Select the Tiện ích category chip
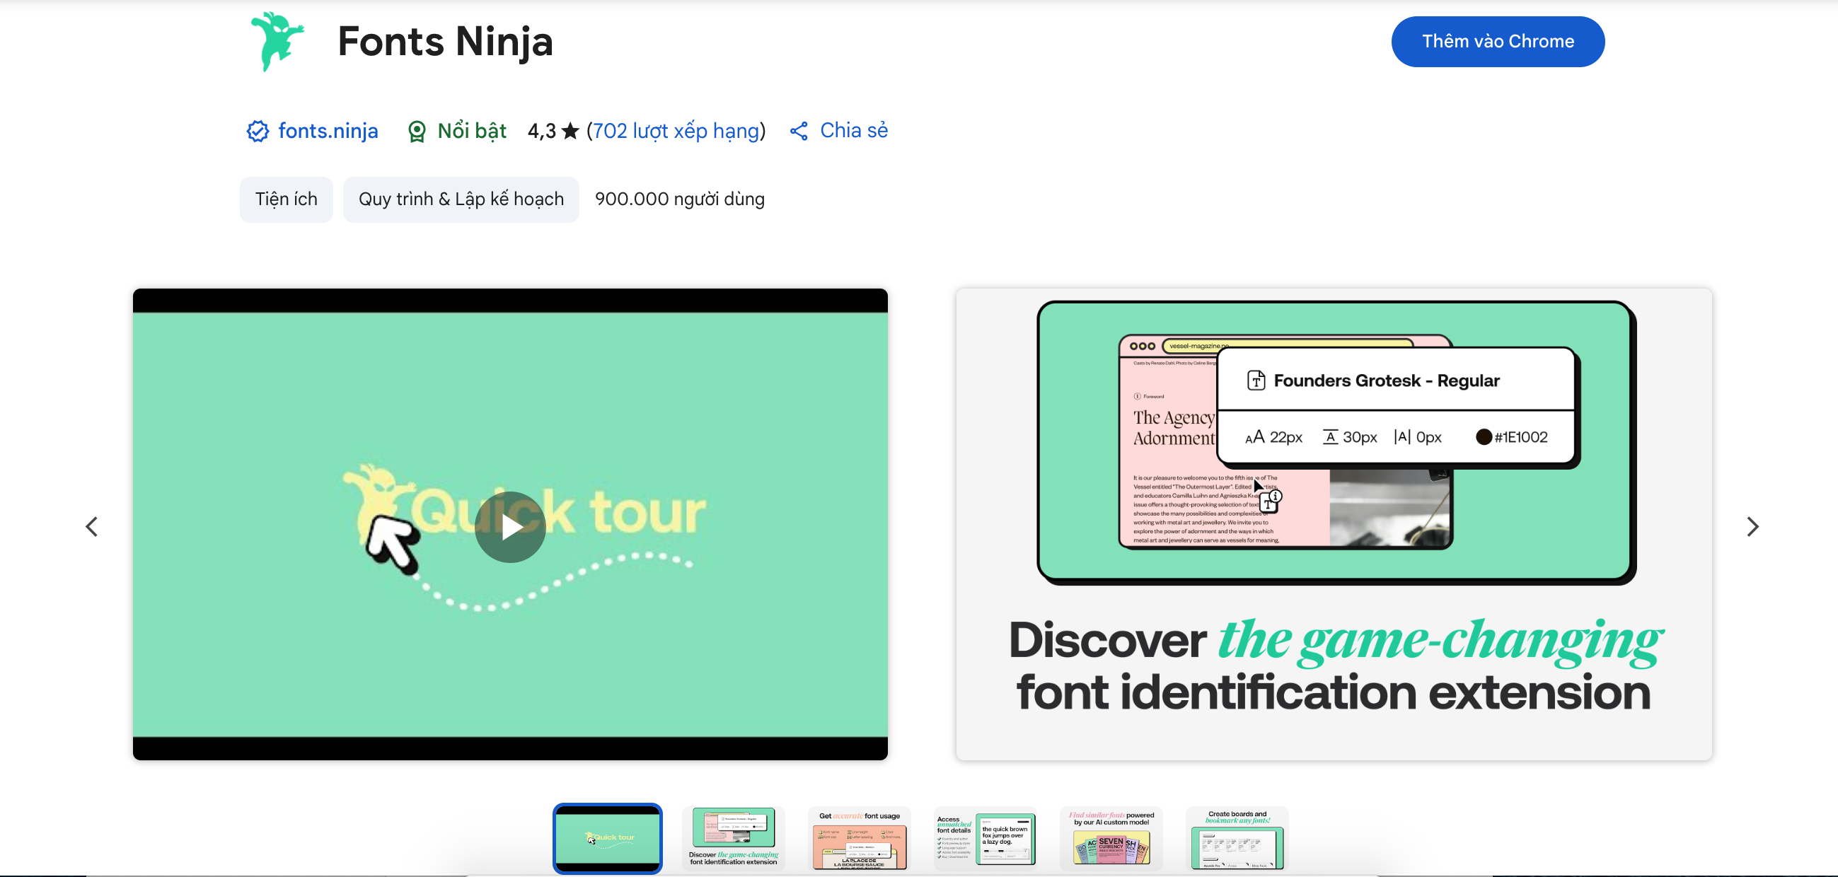This screenshot has width=1838, height=877. click(286, 199)
